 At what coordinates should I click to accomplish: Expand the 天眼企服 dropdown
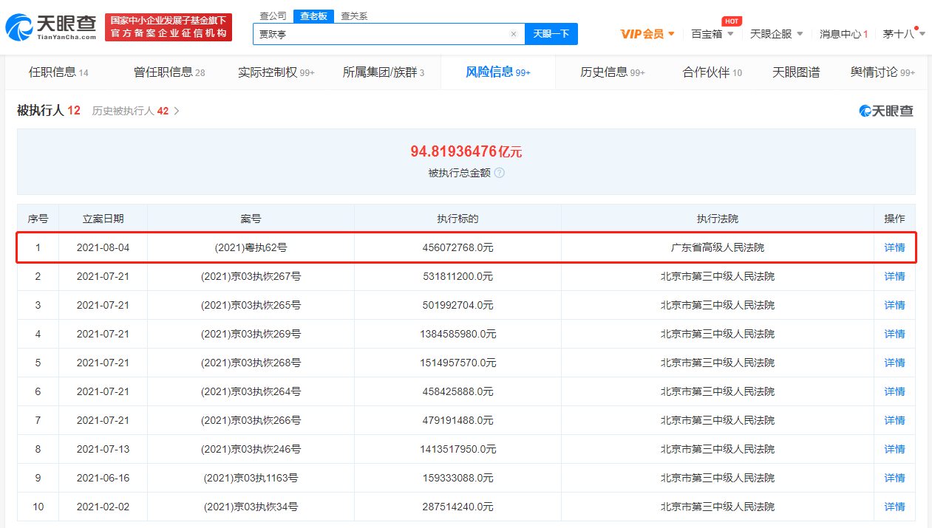tap(776, 34)
